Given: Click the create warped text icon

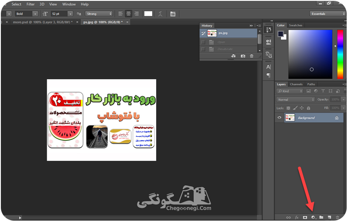Looking at the screenshot, I should [160, 14].
